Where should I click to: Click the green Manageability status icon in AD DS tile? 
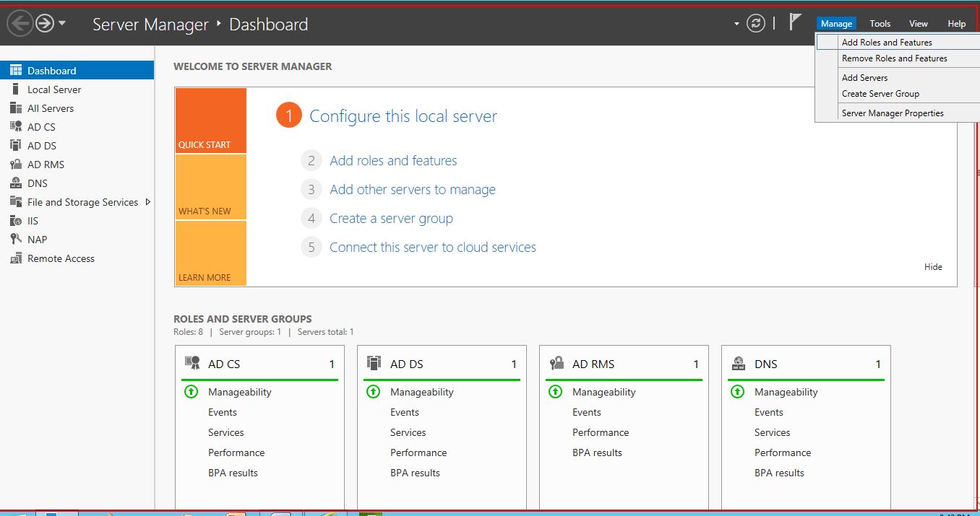click(x=373, y=392)
